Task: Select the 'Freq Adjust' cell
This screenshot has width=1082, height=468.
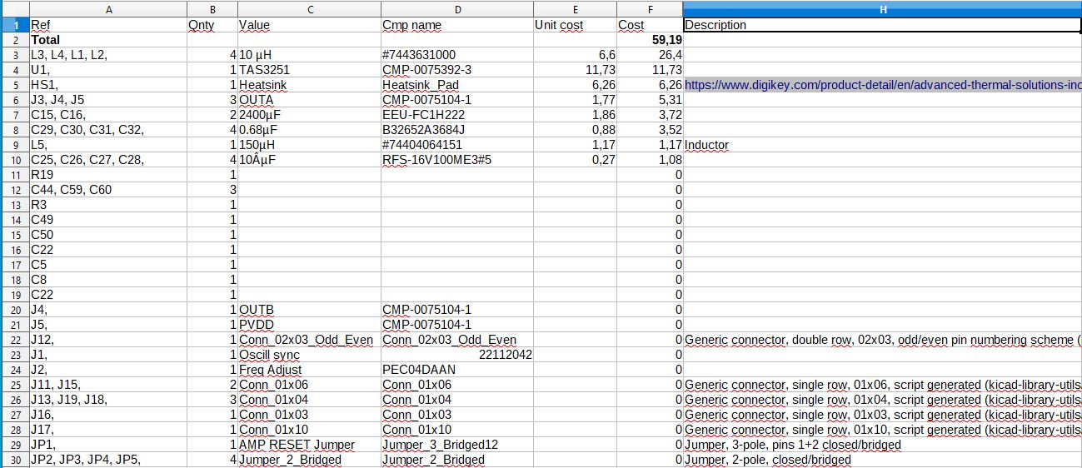Action: pos(309,370)
